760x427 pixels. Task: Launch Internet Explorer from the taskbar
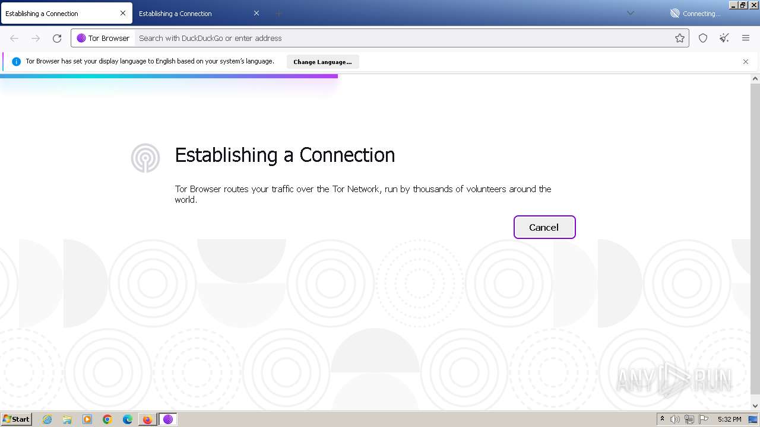tap(47, 419)
